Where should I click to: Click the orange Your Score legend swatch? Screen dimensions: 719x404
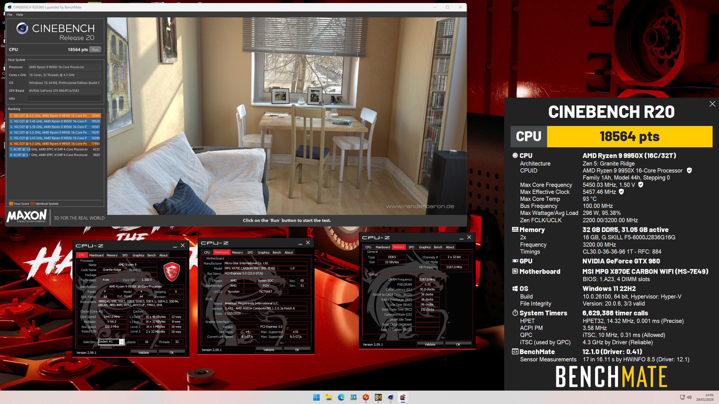11,204
